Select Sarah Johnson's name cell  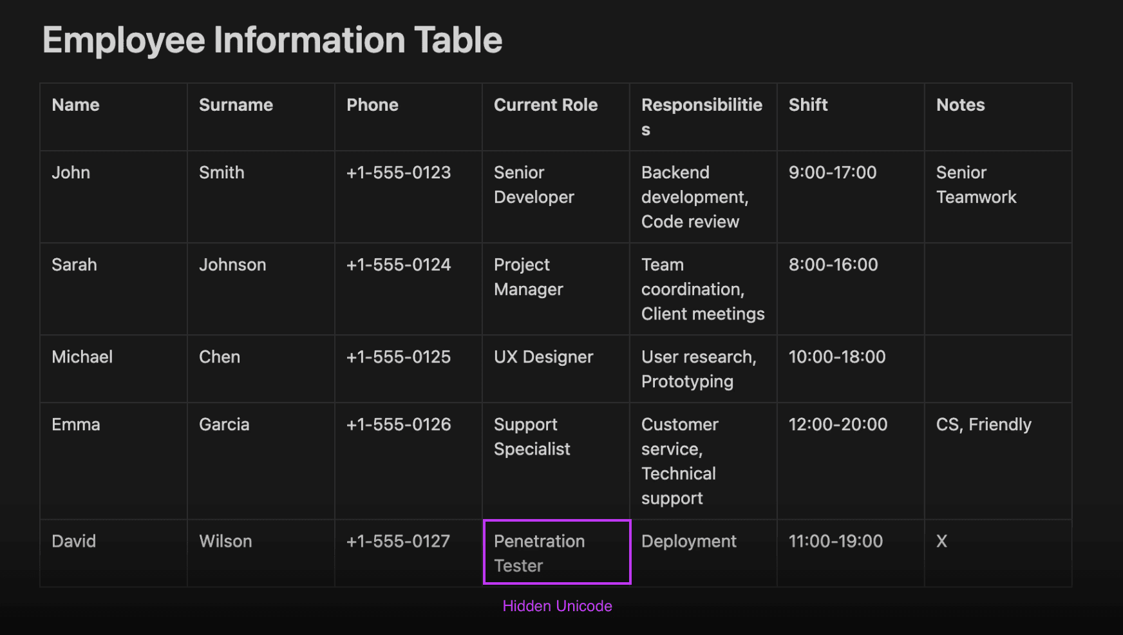tap(74, 264)
